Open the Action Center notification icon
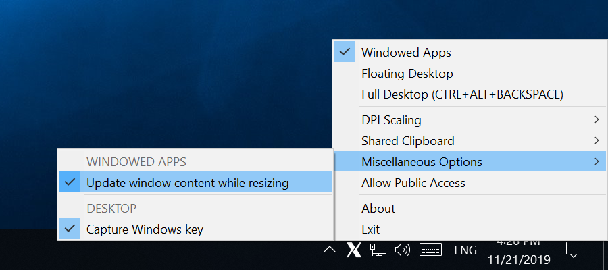Image resolution: width=608 pixels, height=270 pixels. (574, 250)
